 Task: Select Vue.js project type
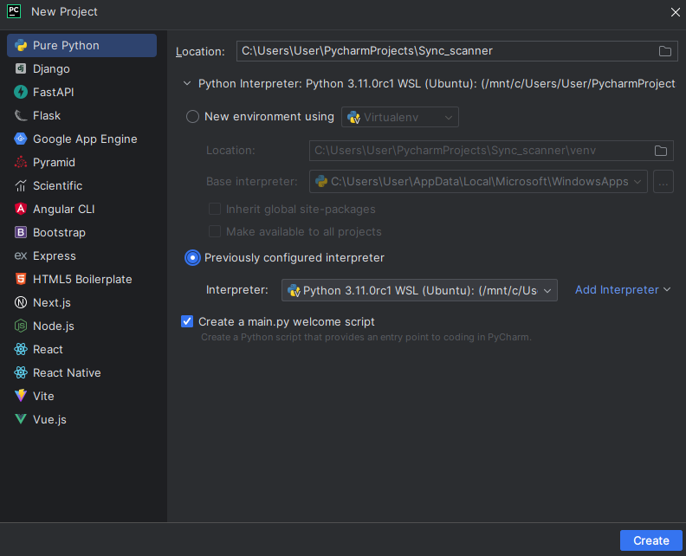81,419
